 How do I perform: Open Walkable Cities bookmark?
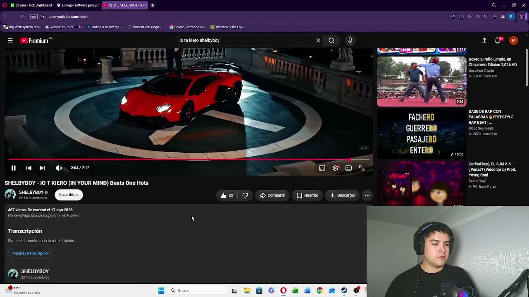point(227,27)
